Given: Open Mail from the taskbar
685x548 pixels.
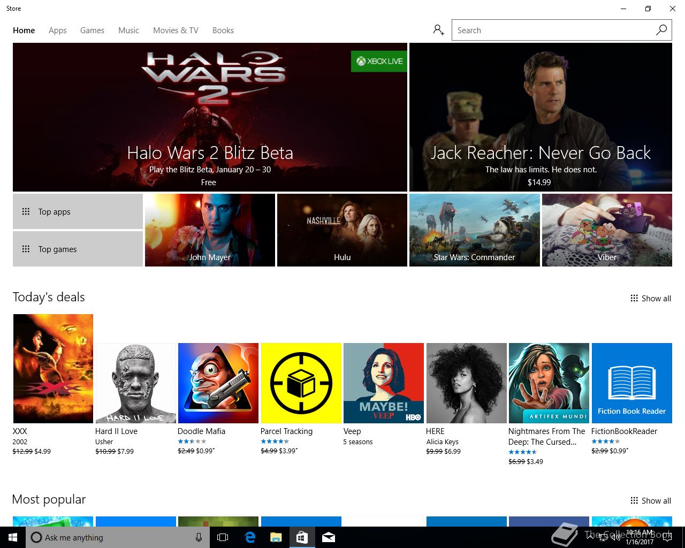Looking at the screenshot, I should click(x=329, y=537).
